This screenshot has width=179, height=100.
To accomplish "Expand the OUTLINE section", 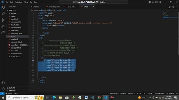I will [12, 88].
